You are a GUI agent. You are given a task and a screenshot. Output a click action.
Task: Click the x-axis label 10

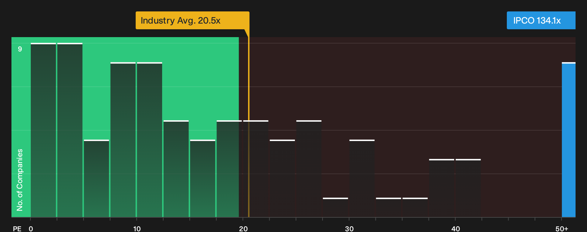[137, 229]
